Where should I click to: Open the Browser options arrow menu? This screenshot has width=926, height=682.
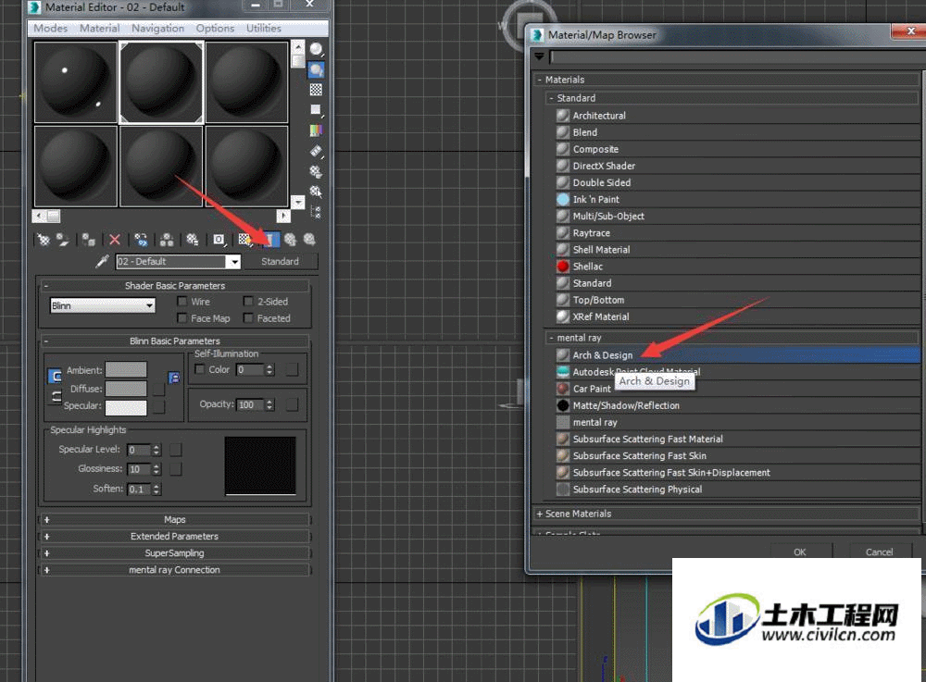click(539, 56)
